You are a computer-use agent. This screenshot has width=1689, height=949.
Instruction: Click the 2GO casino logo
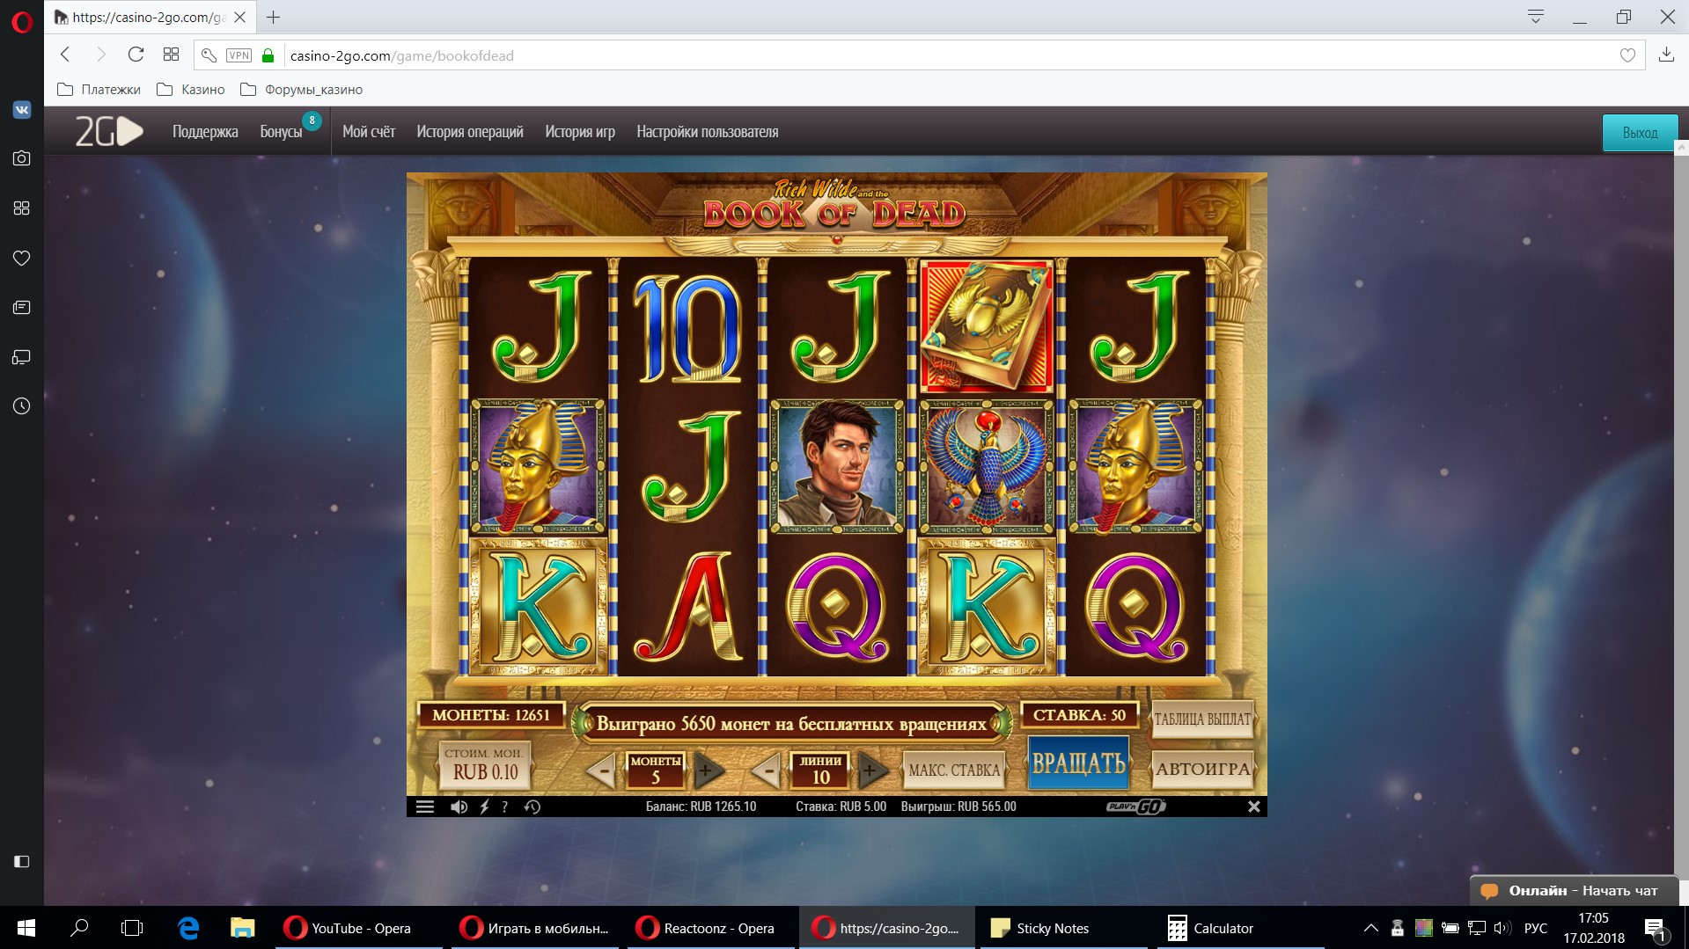(108, 131)
